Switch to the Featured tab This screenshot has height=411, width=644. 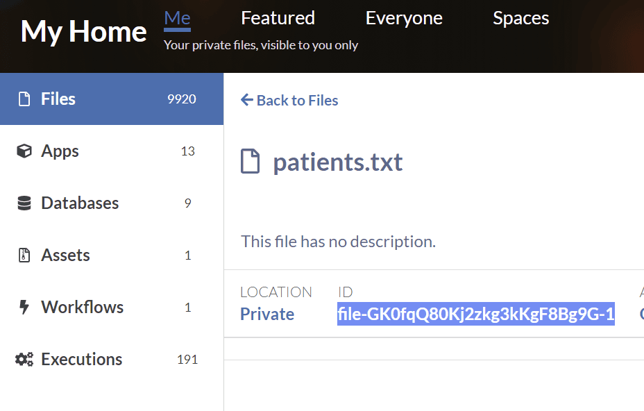coord(278,18)
